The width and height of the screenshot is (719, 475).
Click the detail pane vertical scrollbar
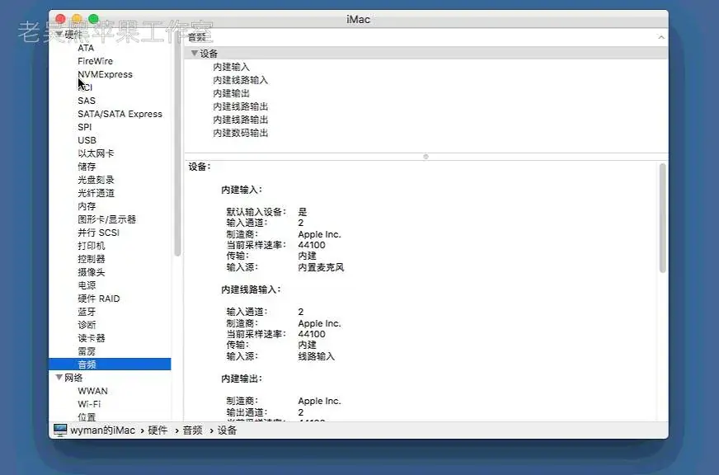pos(662,219)
